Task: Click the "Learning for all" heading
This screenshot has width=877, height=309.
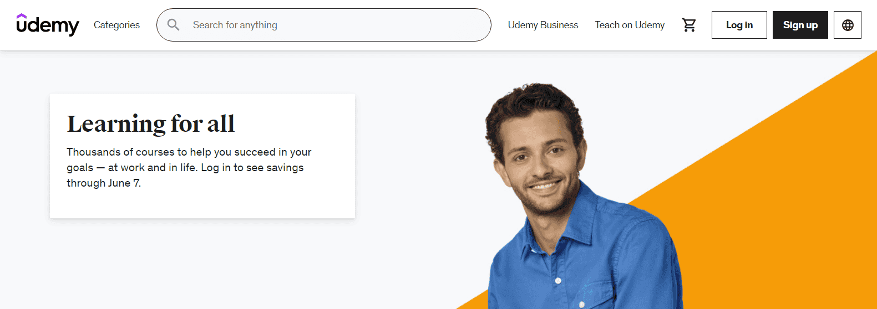Action: click(x=151, y=124)
